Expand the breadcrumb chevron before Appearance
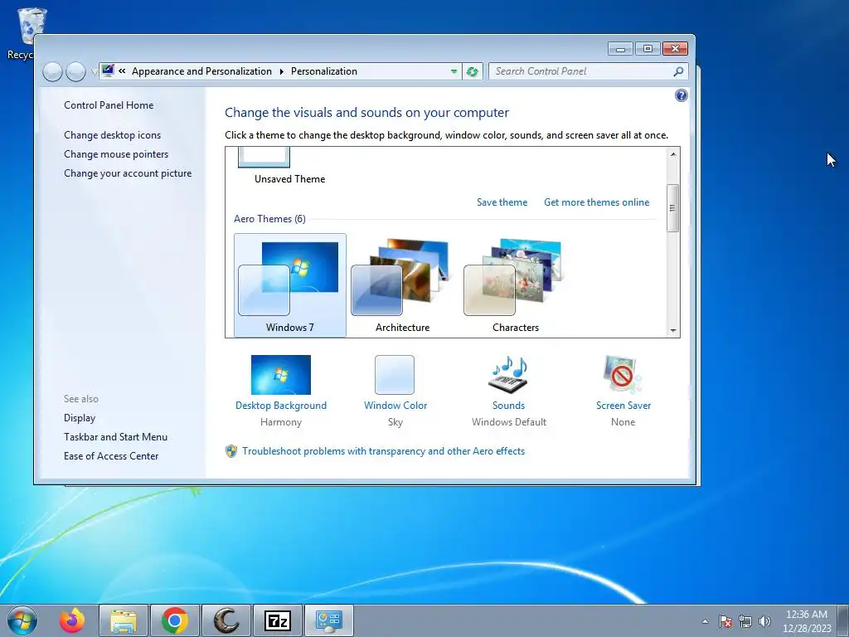 123,71
